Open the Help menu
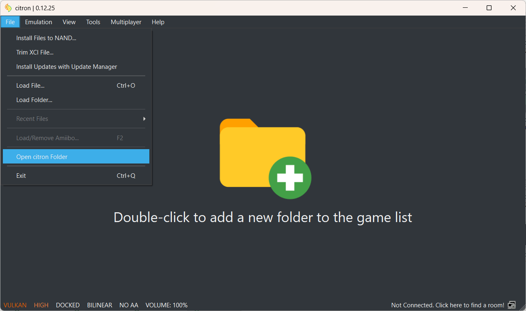Screen dimensions: 526x311 tap(158, 22)
